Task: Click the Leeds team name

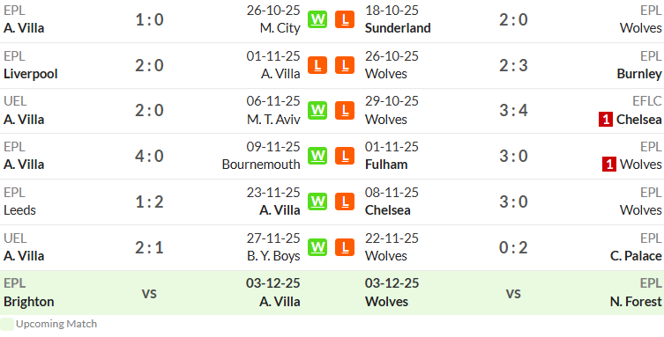Action: [x=19, y=210]
